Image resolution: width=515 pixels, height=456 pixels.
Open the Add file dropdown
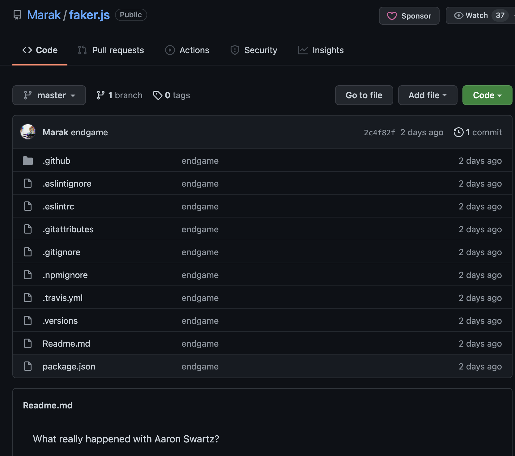[x=428, y=95]
